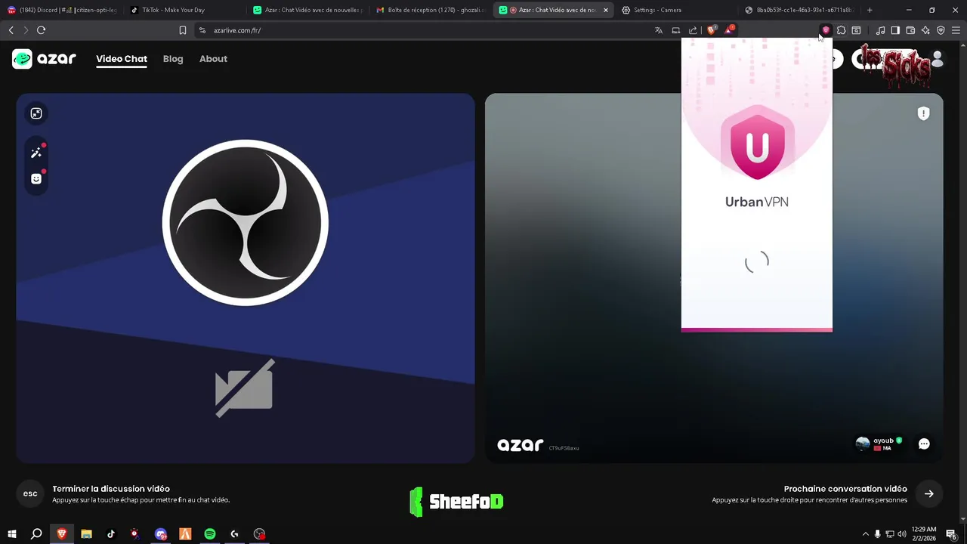Image resolution: width=967 pixels, height=544 pixels.
Task: Click Brave browser taskbar icon
Action: 61,534
